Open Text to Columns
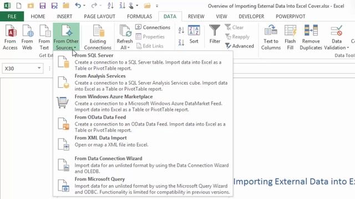This screenshot has width=355, height=199. pos(271,38)
